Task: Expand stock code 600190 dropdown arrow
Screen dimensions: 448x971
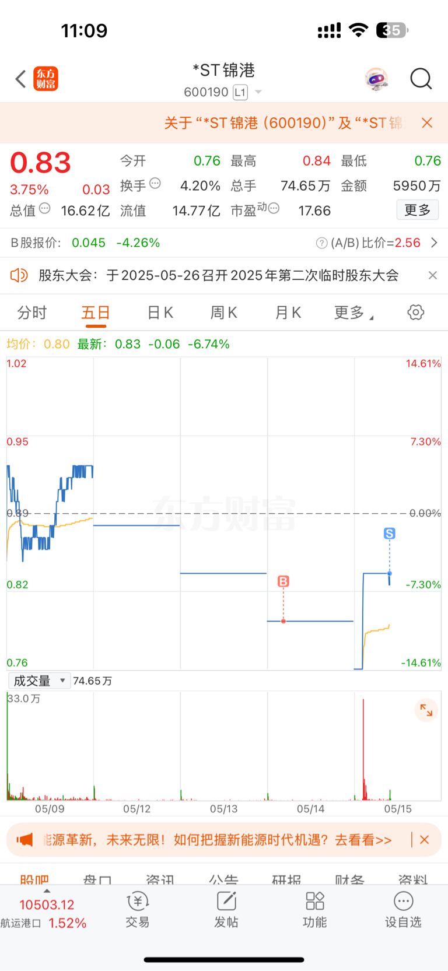Action: coord(258,92)
